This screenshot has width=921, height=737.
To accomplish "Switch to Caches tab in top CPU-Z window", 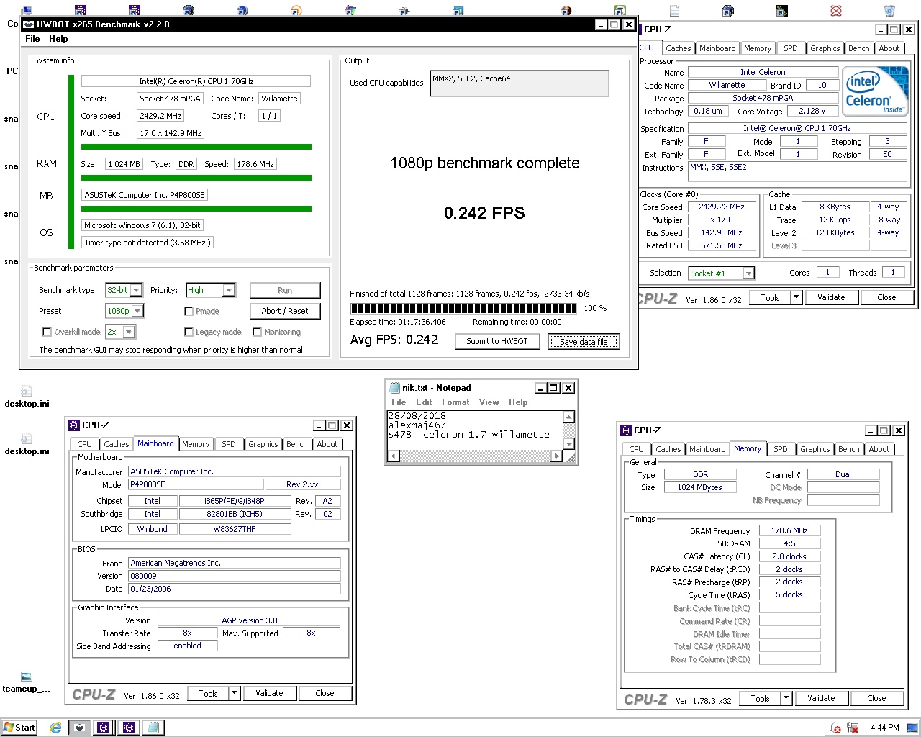I will 678,48.
